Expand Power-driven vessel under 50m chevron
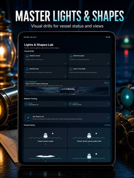The image size is (134, 178). [89, 144]
